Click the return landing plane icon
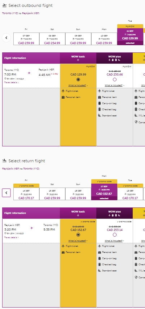The image size is (145, 309). coord(4,161)
